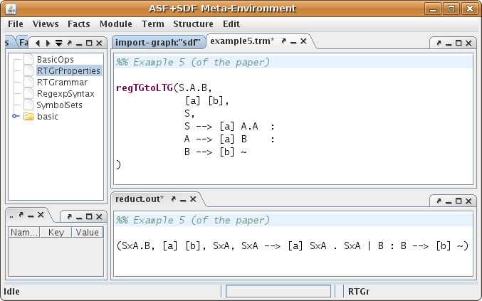This screenshot has width=482, height=301.
Task: Minimize the properties table tab
Action: tap(31, 216)
